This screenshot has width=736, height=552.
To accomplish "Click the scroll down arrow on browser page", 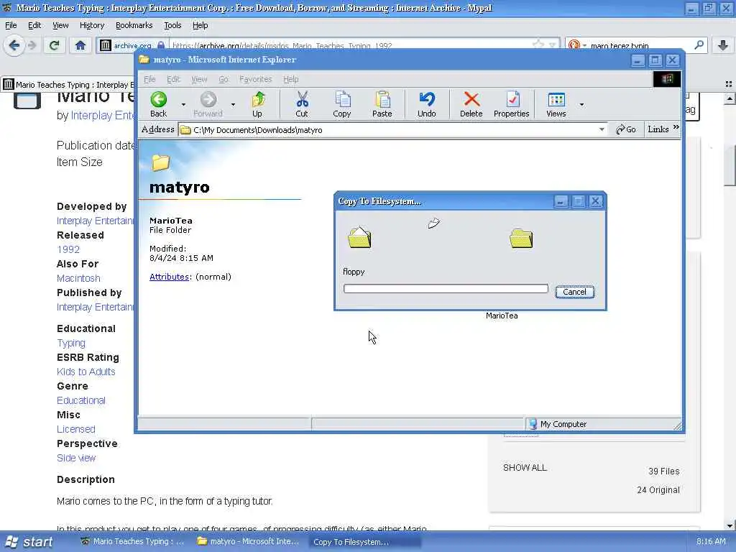I will pyautogui.click(x=730, y=525).
